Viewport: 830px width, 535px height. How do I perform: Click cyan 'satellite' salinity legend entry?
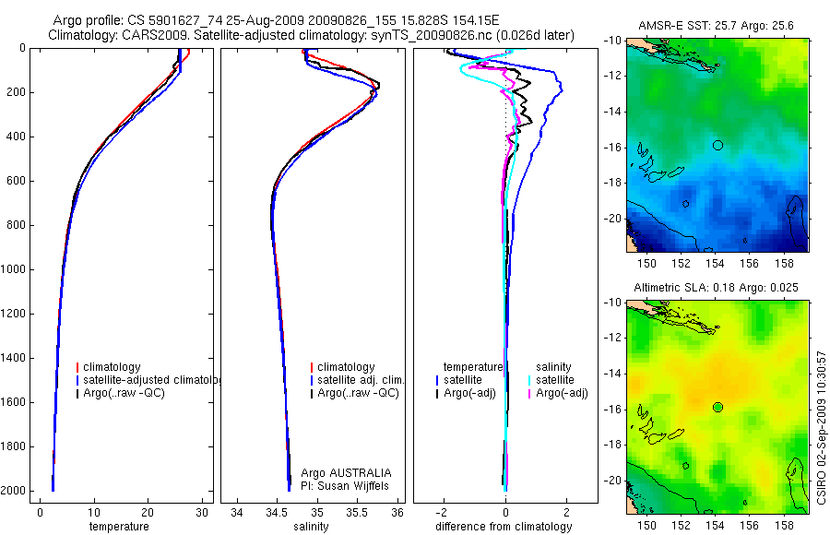click(x=555, y=380)
